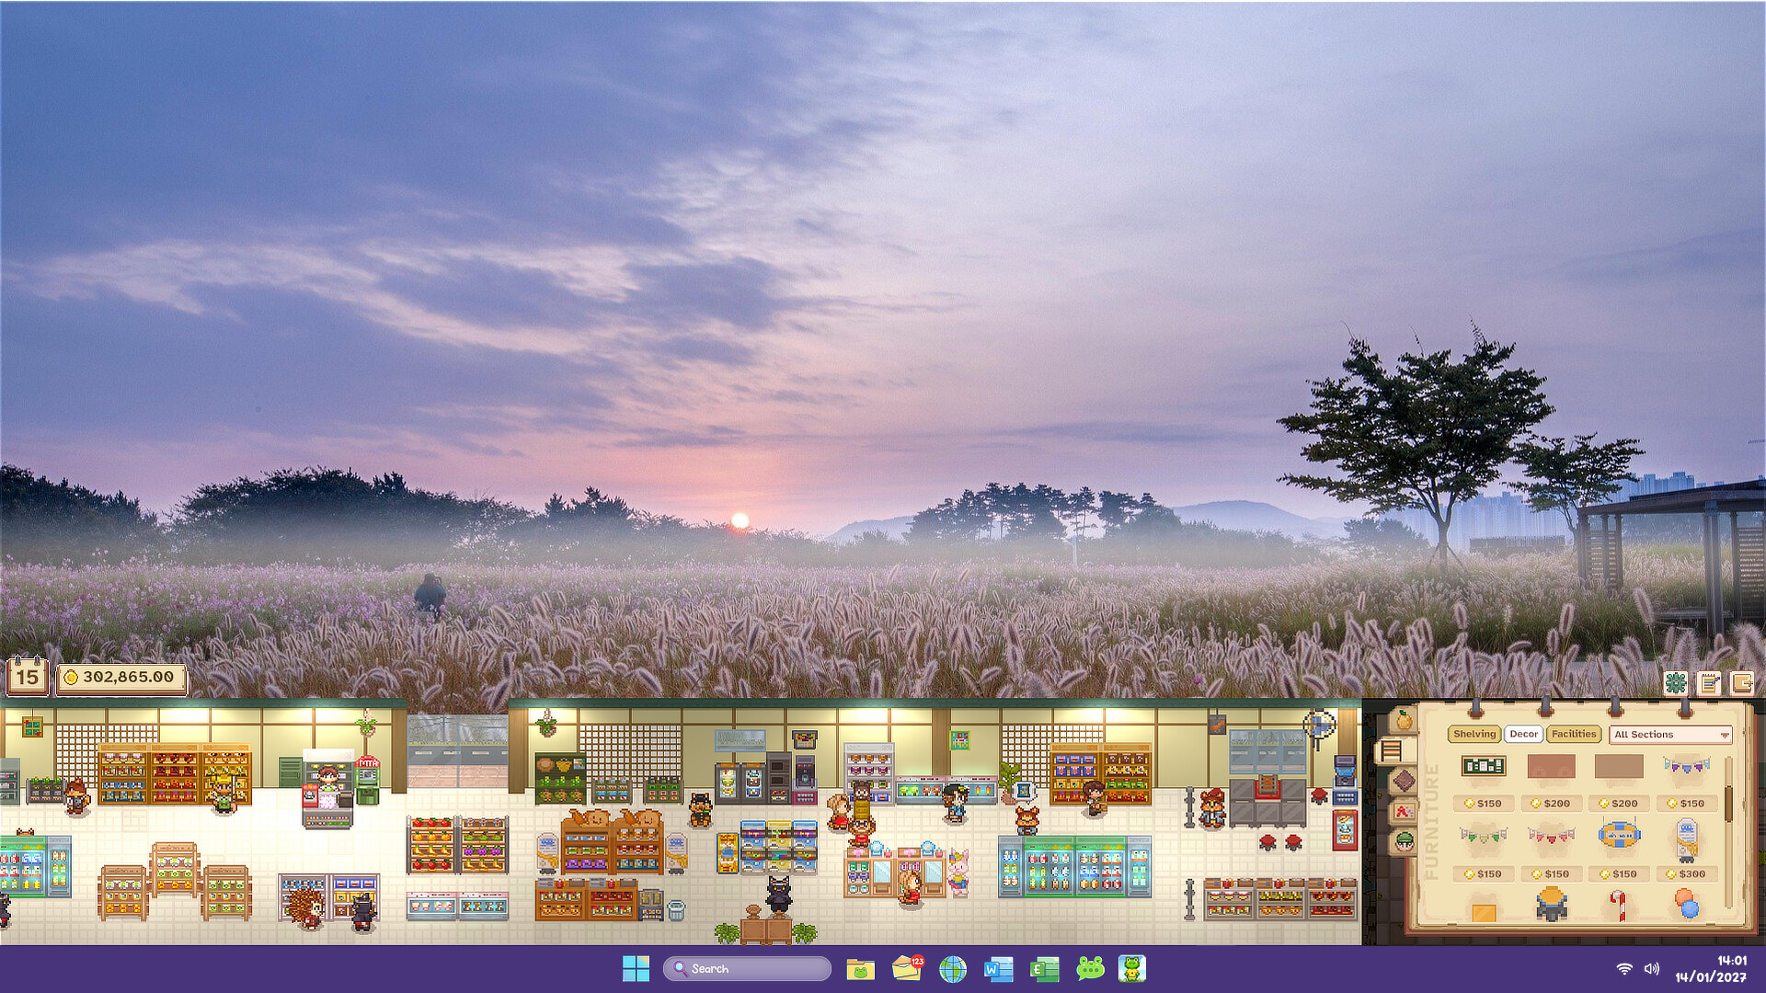The image size is (1766, 993).
Task: Click the $150 price under hanging blue sign
Action: [1619, 874]
